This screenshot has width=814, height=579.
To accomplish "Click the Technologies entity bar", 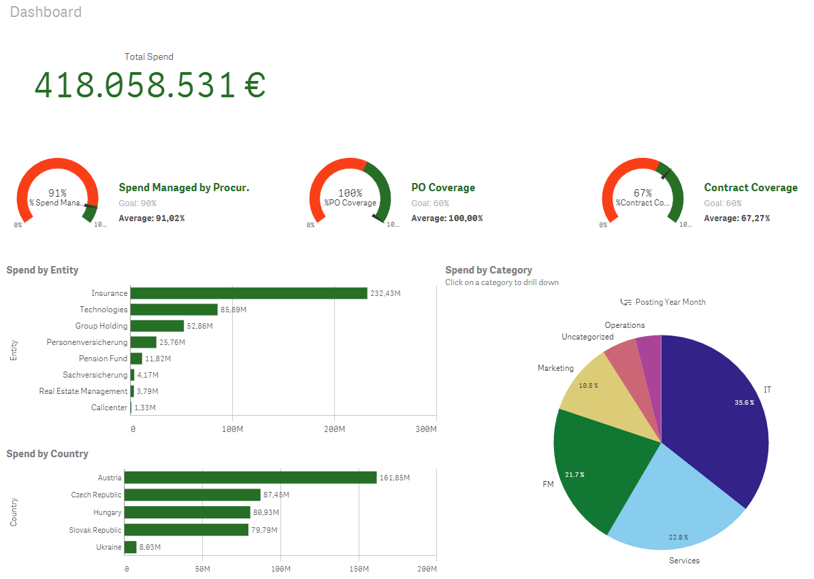I will click(x=174, y=310).
